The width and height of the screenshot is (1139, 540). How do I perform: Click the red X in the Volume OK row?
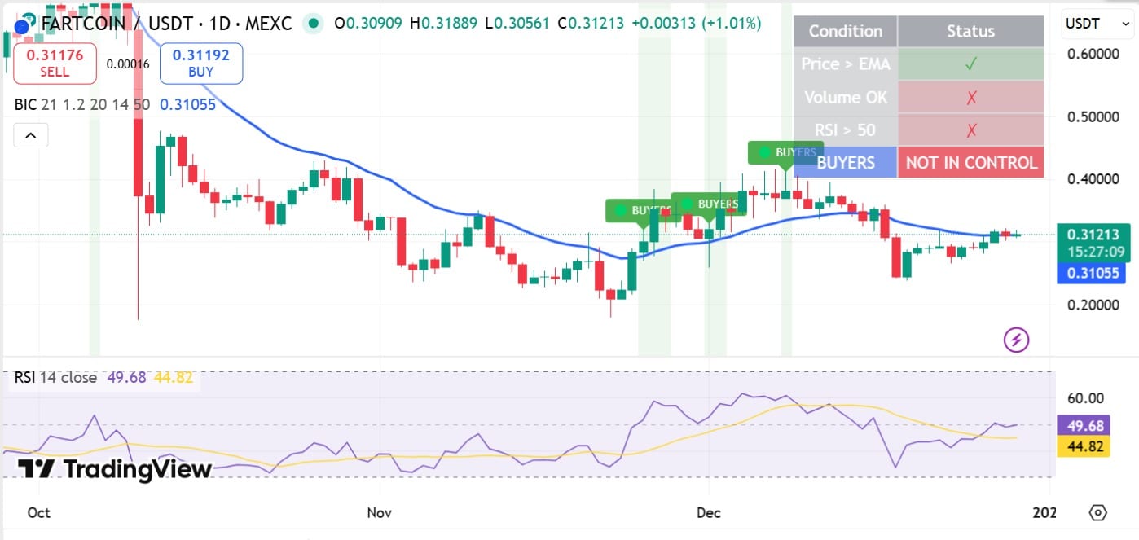pyautogui.click(x=970, y=97)
